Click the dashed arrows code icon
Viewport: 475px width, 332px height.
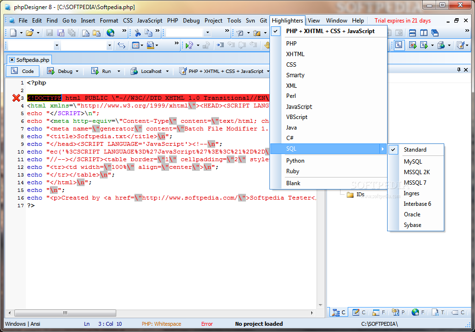click(x=122, y=45)
